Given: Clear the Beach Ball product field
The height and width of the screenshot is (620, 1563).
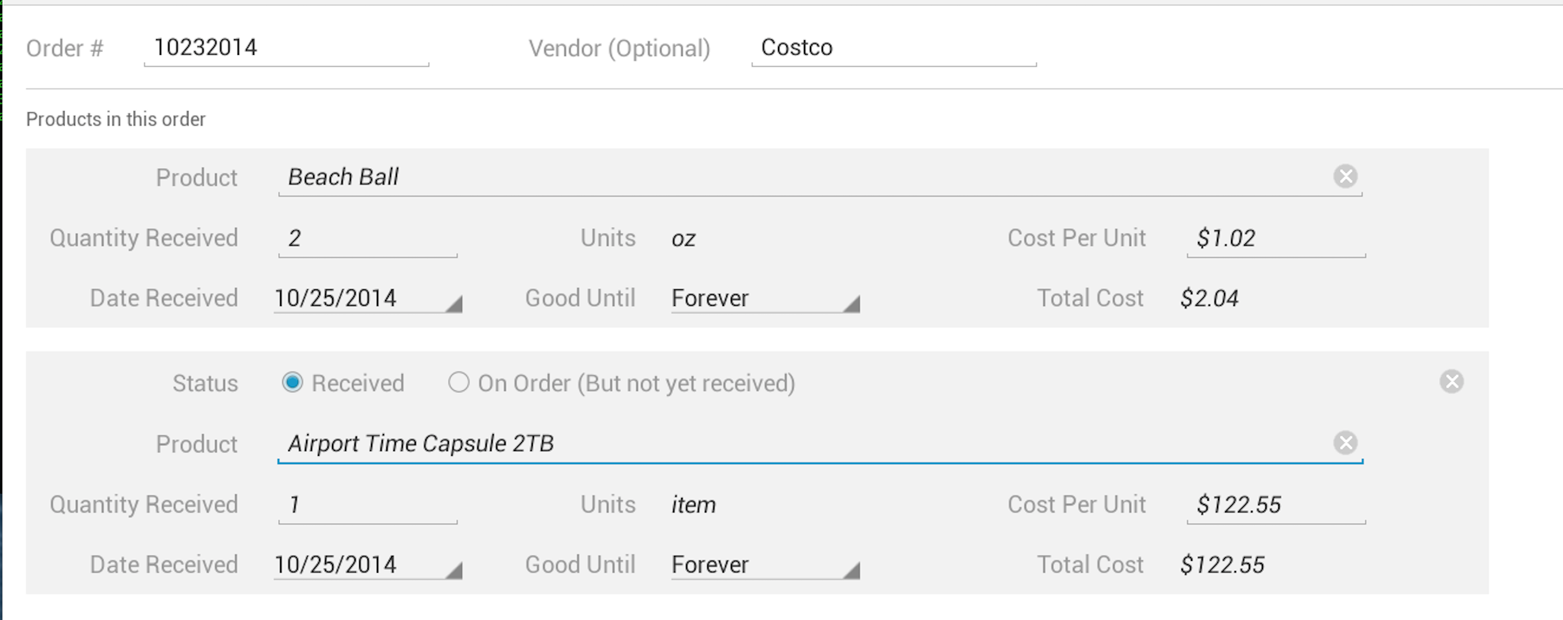Looking at the screenshot, I should pos(1345,177).
